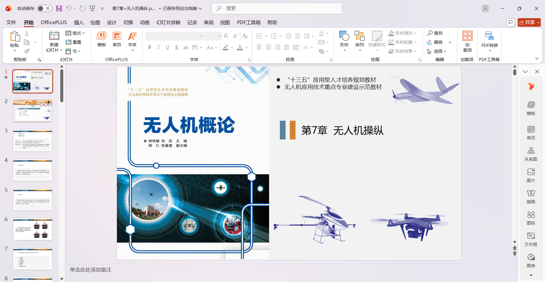Image resolution: width=545 pixels, height=282 pixels.
Task: Collapse the ribbon with the chevron arrow
Action: click(537, 59)
